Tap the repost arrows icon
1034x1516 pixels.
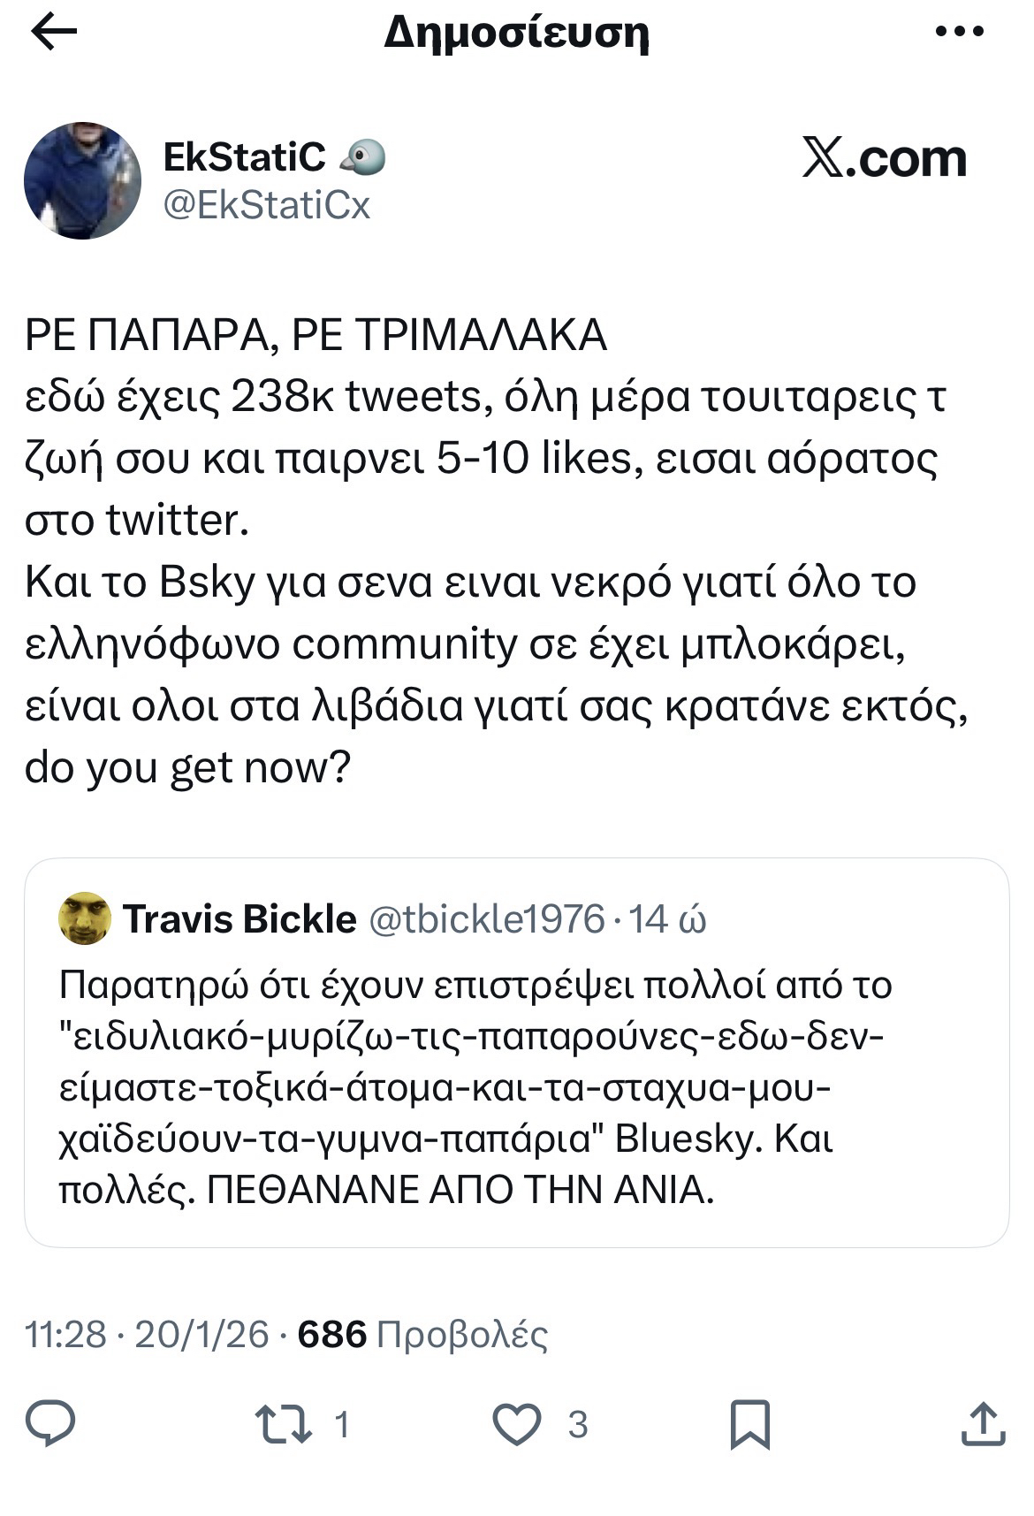284,1424
